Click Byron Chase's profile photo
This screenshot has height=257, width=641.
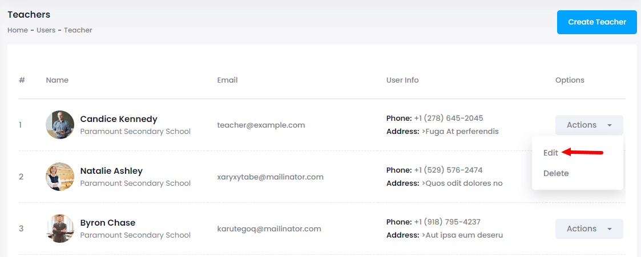(60, 229)
